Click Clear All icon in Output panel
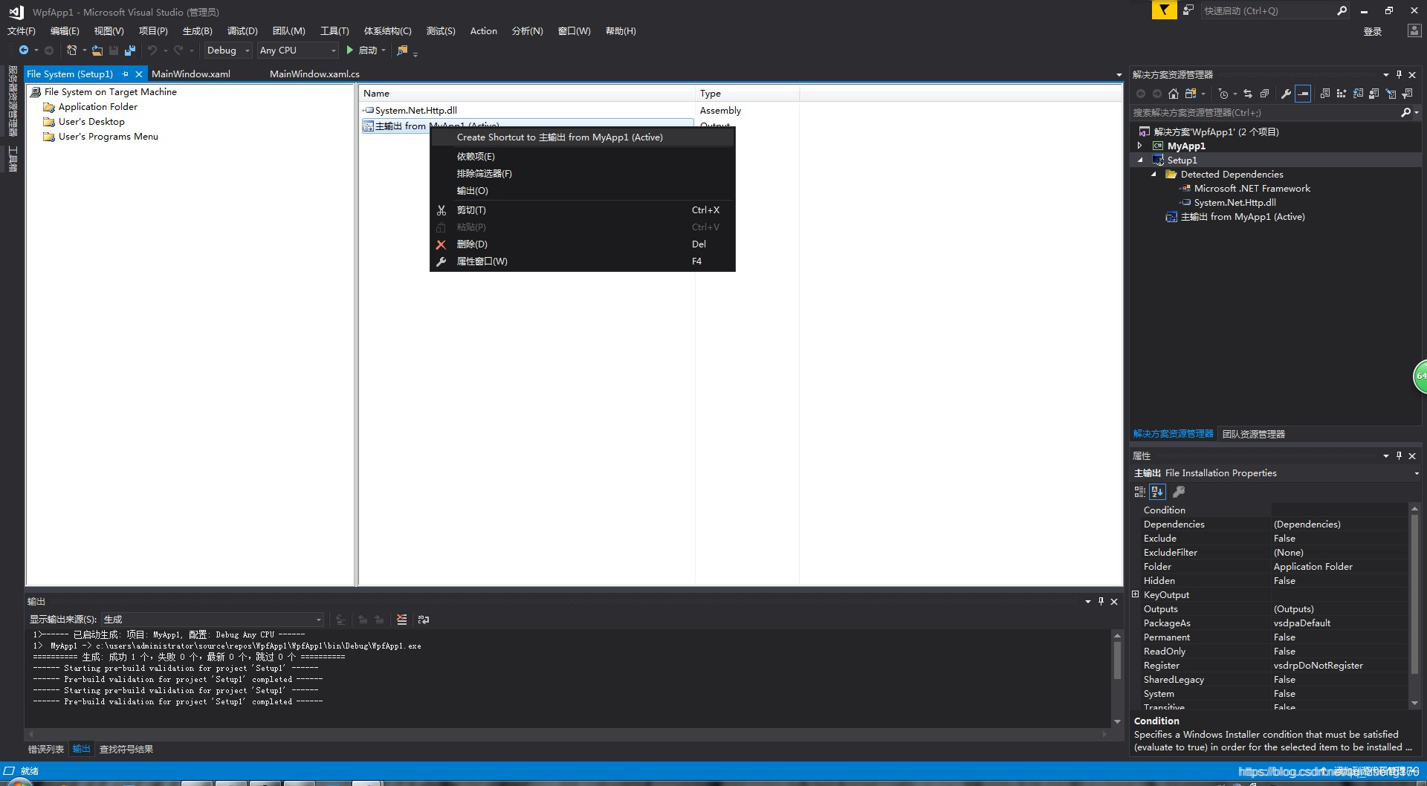 (x=402, y=620)
